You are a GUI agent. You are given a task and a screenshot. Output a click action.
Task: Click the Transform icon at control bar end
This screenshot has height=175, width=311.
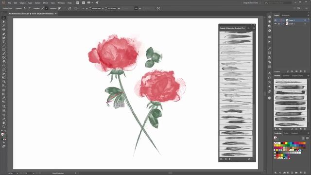point(158,8)
